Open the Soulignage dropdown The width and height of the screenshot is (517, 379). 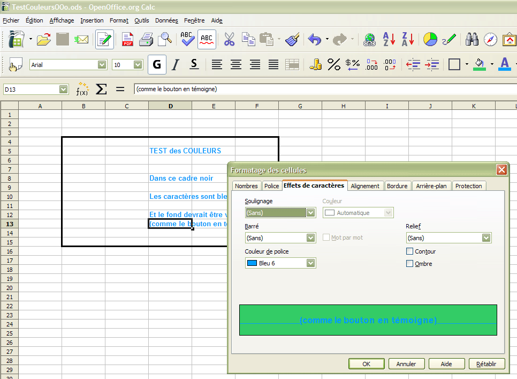click(310, 213)
